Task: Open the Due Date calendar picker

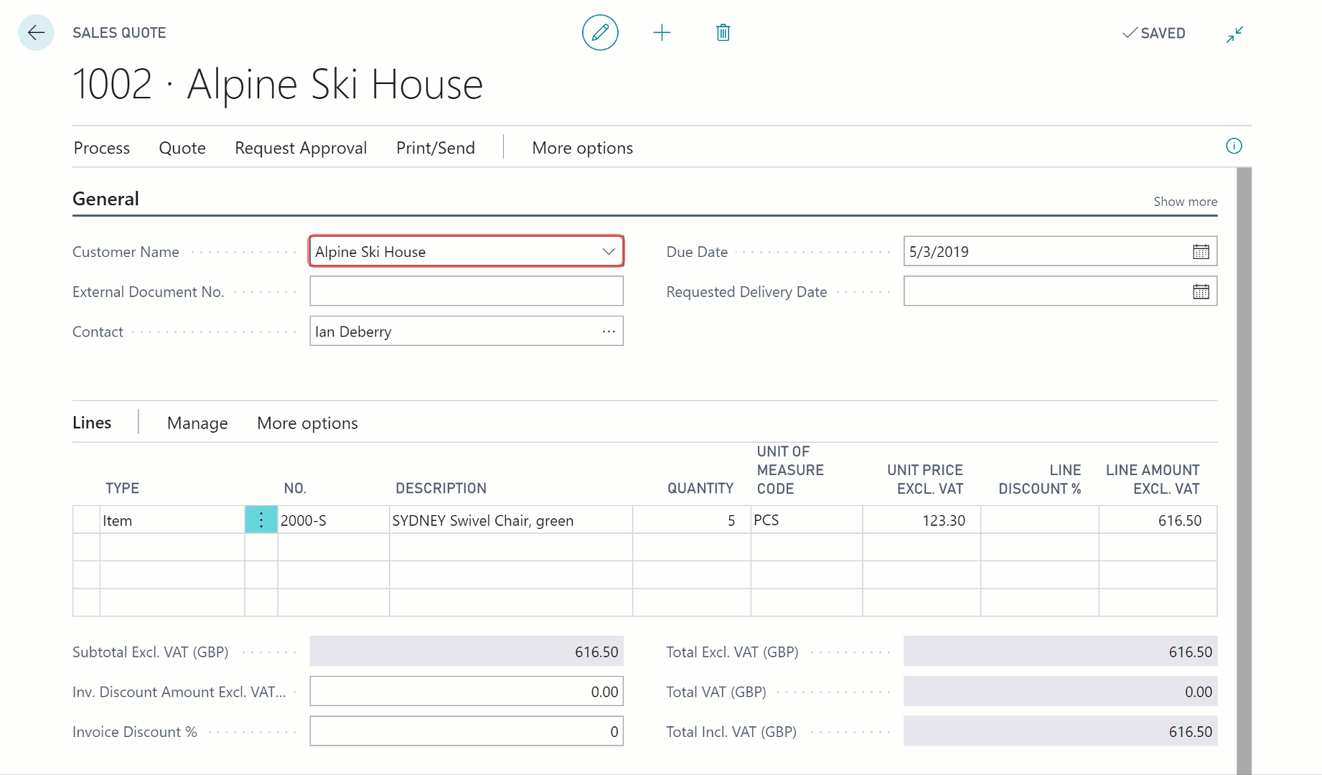Action: (x=1201, y=252)
